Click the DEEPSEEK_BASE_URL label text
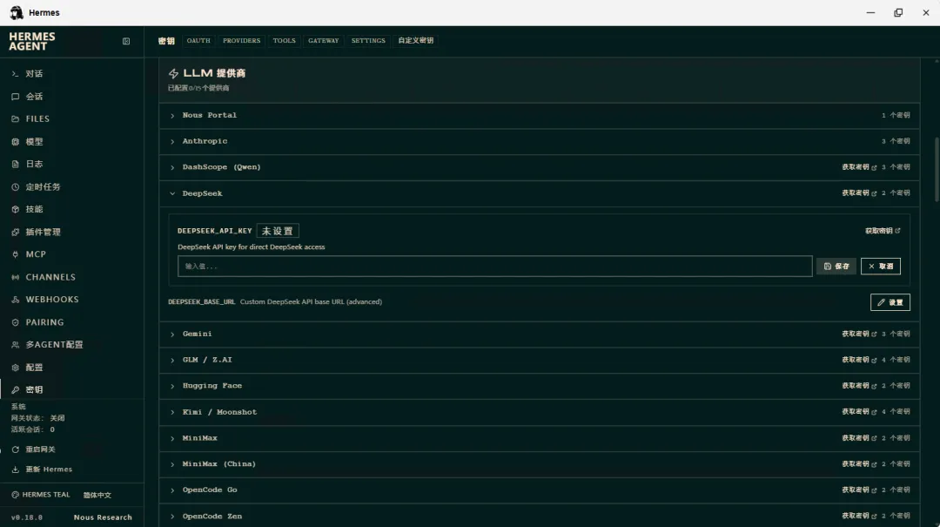This screenshot has width=940, height=527. 201,302
